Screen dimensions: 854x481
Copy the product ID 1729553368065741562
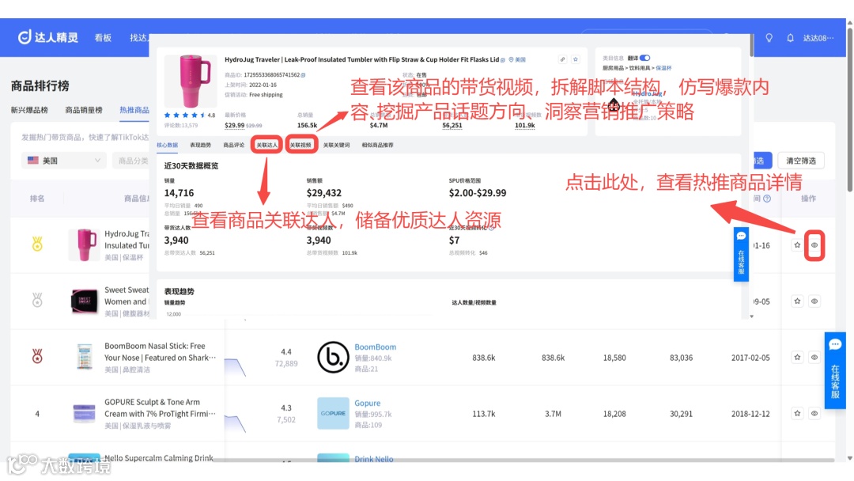[x=303, y=75]
